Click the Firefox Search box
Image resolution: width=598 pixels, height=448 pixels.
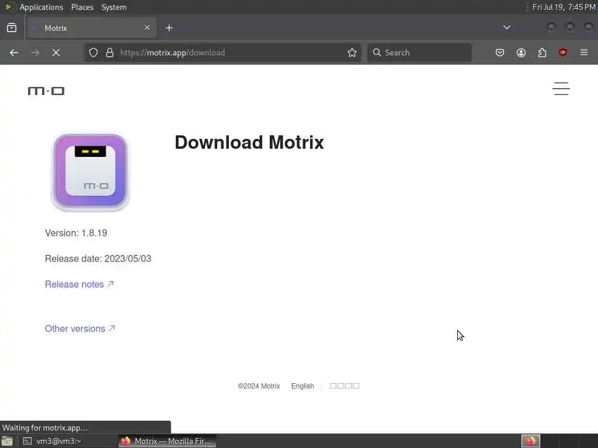(419, 52)
